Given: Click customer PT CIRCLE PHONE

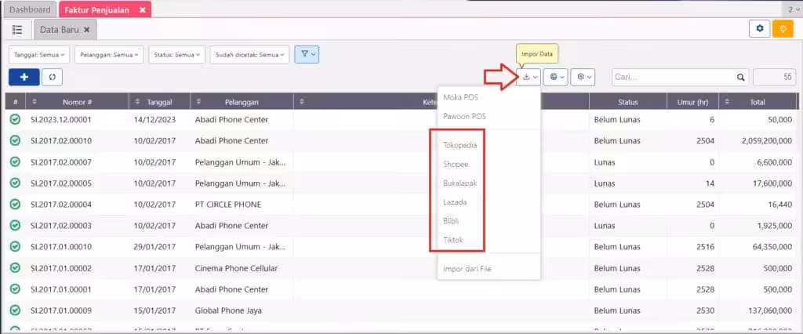Looking at the screenshot, I should point(228,205).
